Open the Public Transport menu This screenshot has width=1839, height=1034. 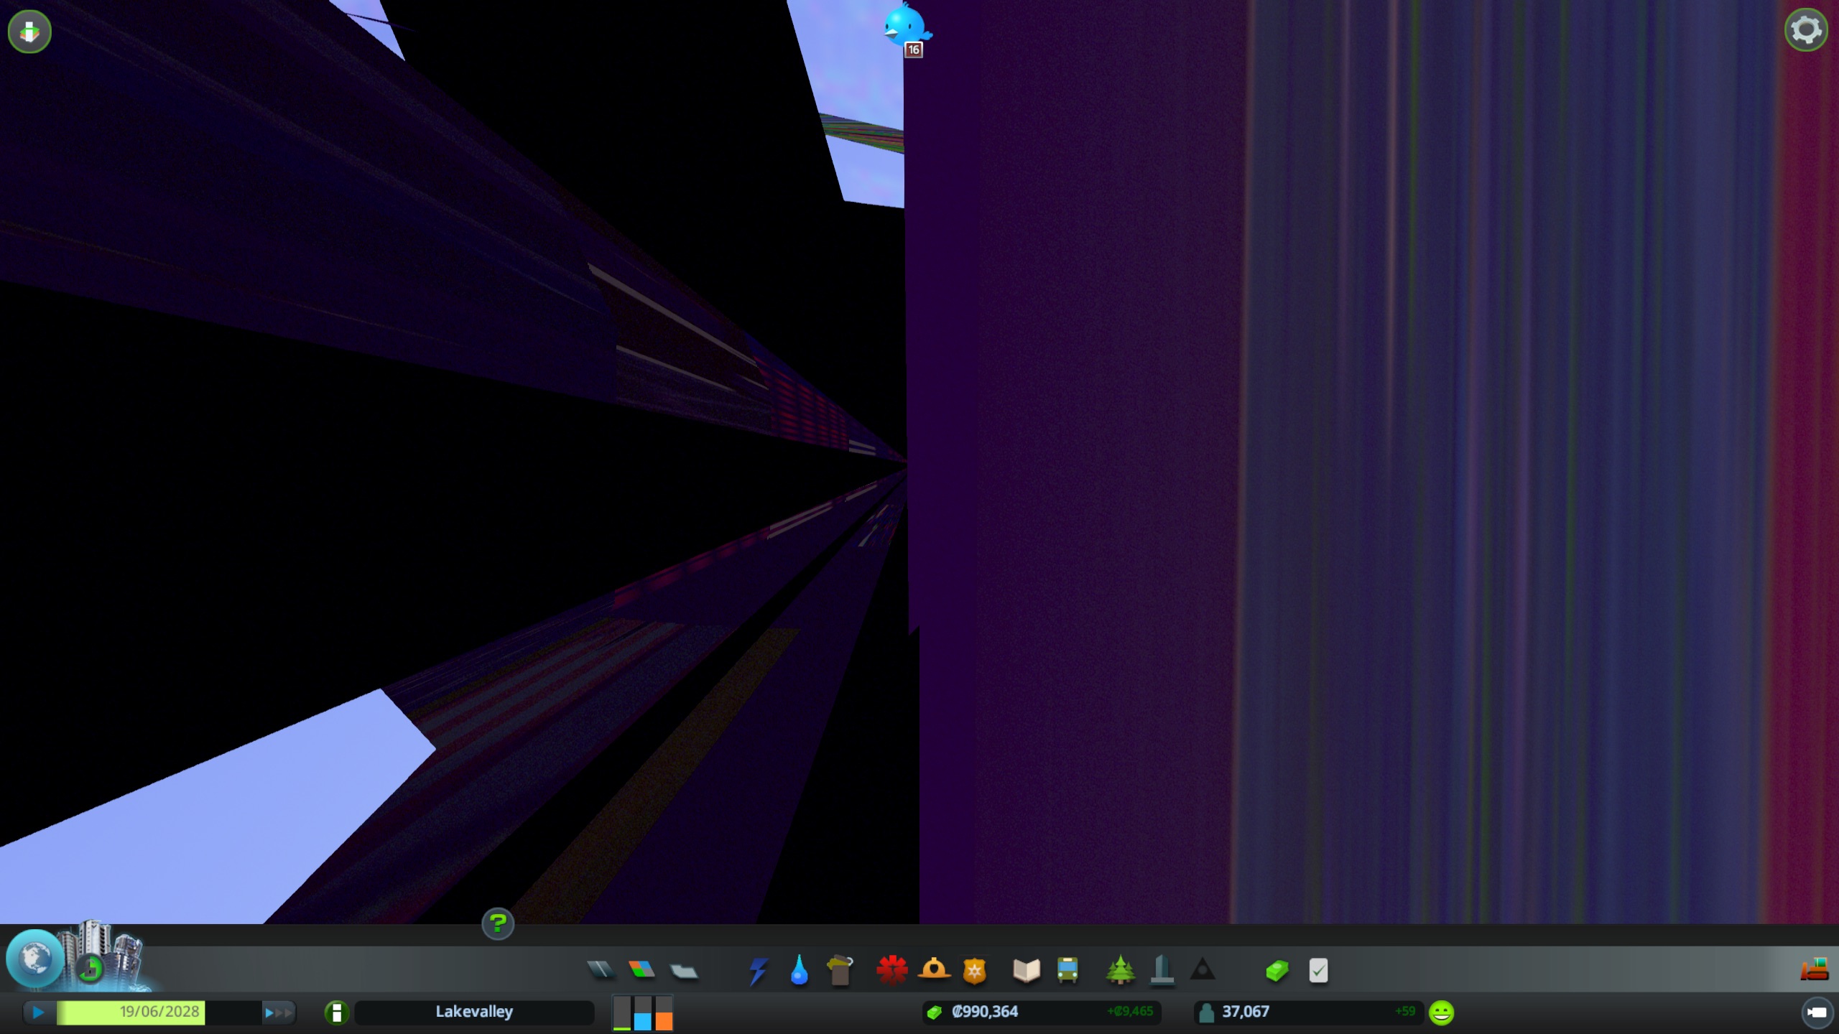pyautogui.click(x=1067, y=971)
